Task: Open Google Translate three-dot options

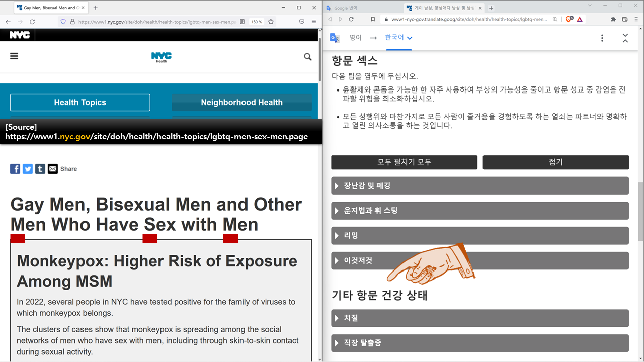Action: click(602, 38)
